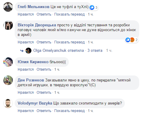The width and height of the screenshot is (144, 115).
Task: Open angry reaction icon on Вікторія Дворецька's comment
Action: 132,40
